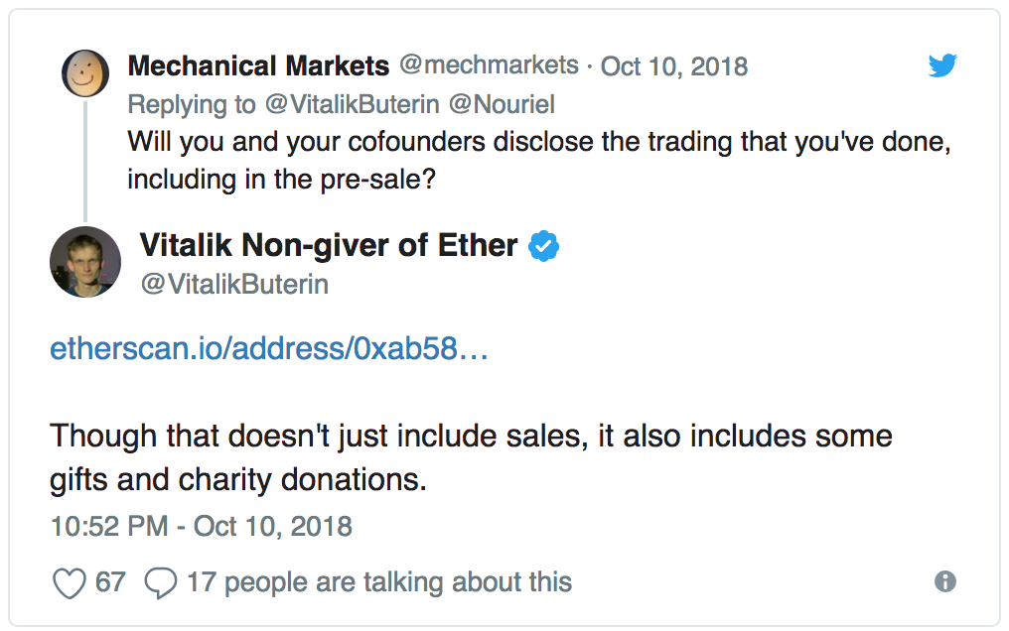Click Mechanical Markets' question about trading disclosure
The height and width of the screenshot is (631, 1009).
pos(539,158)
